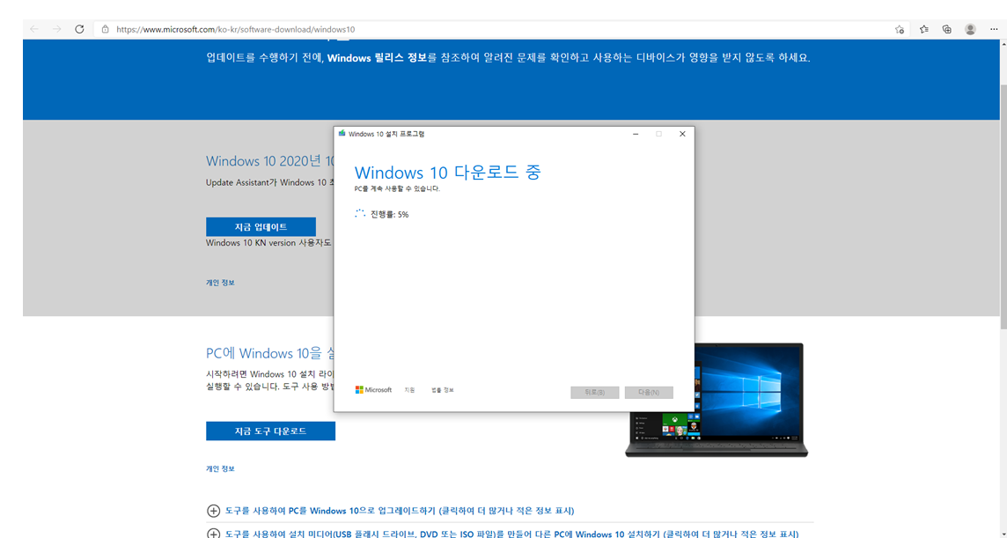Screen dimensions: 1007x538
Task: Click the '지금 도구 다운로드' button
Action: pos(270,431)
